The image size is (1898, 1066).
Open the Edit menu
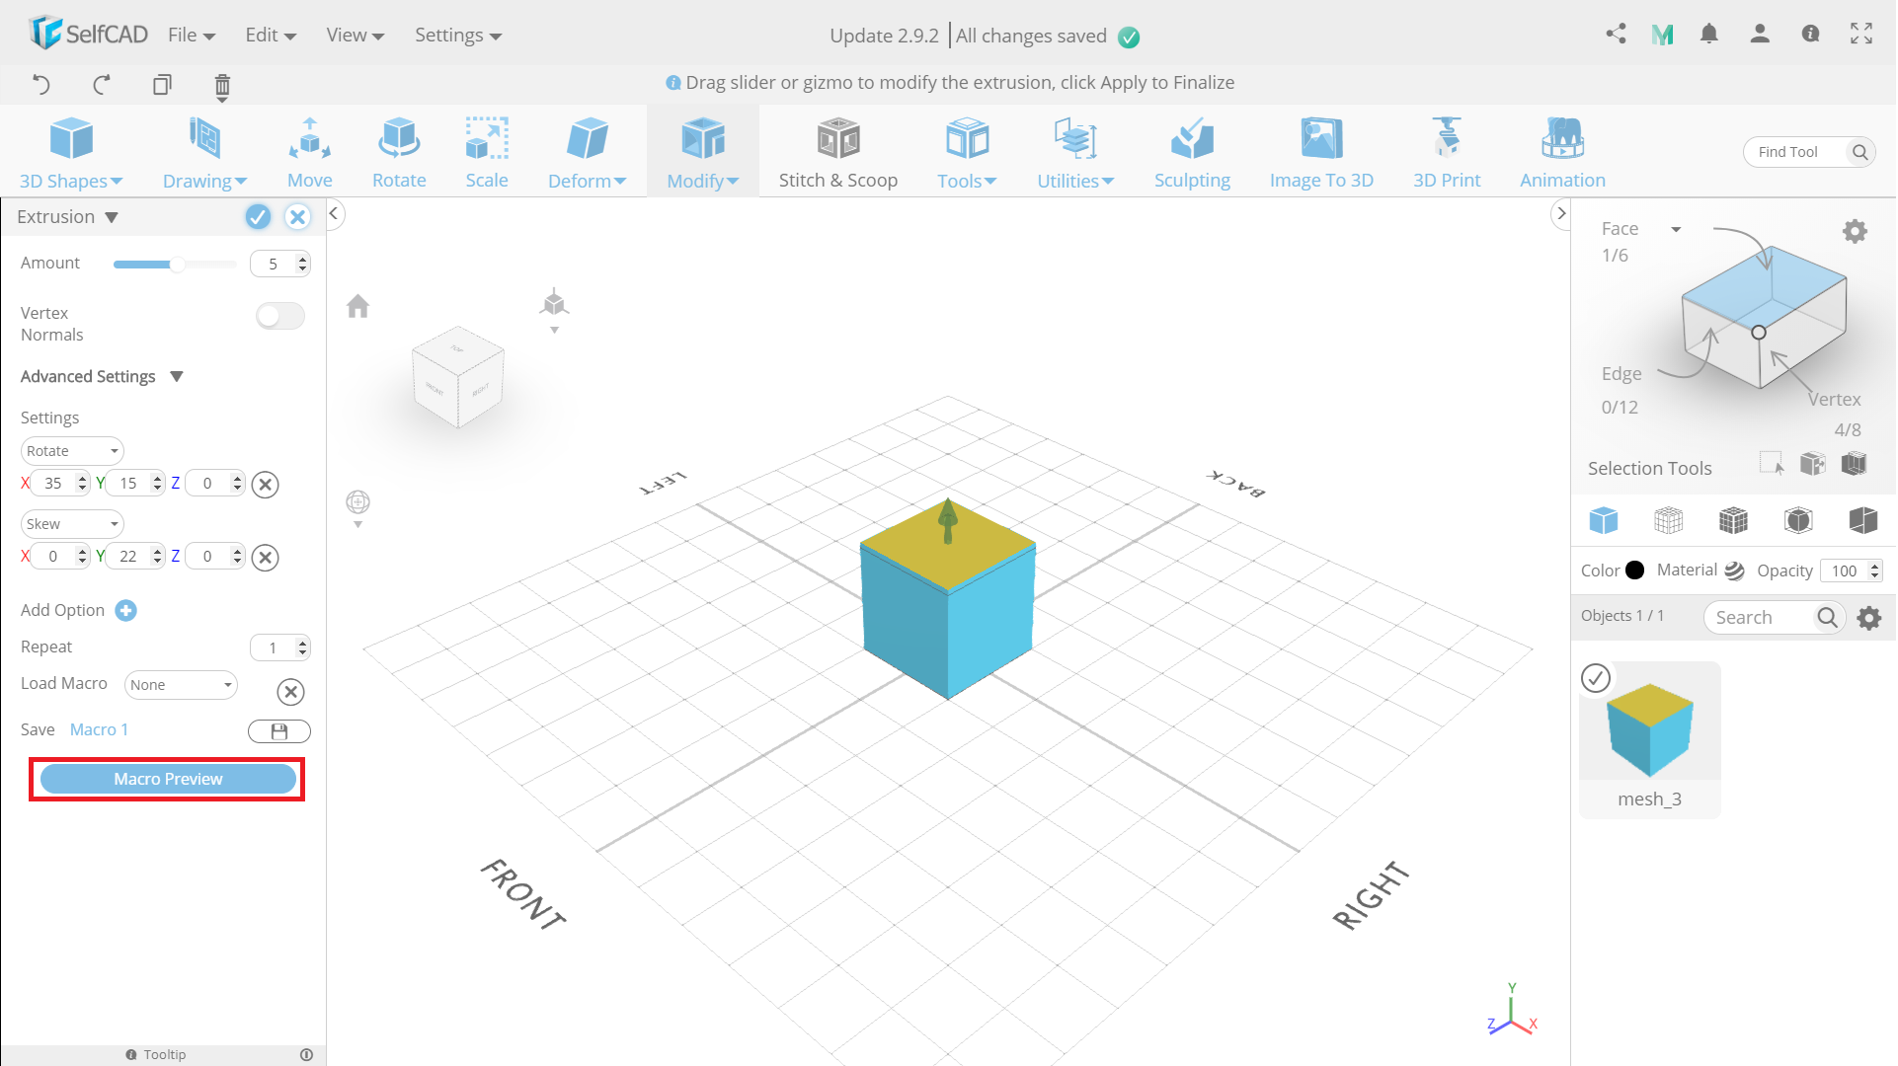pyautogui.click(x=271, y=35)
